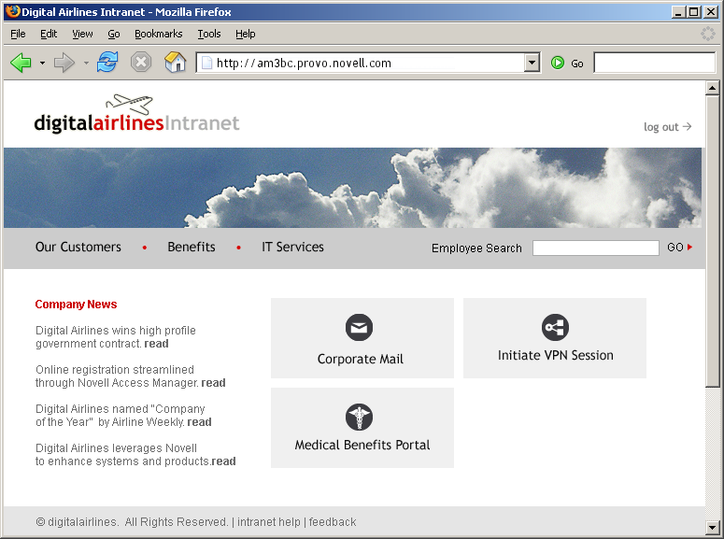Open the Benefits navigation link
Viewport: 724px width, 539px height.
(192, 248)
